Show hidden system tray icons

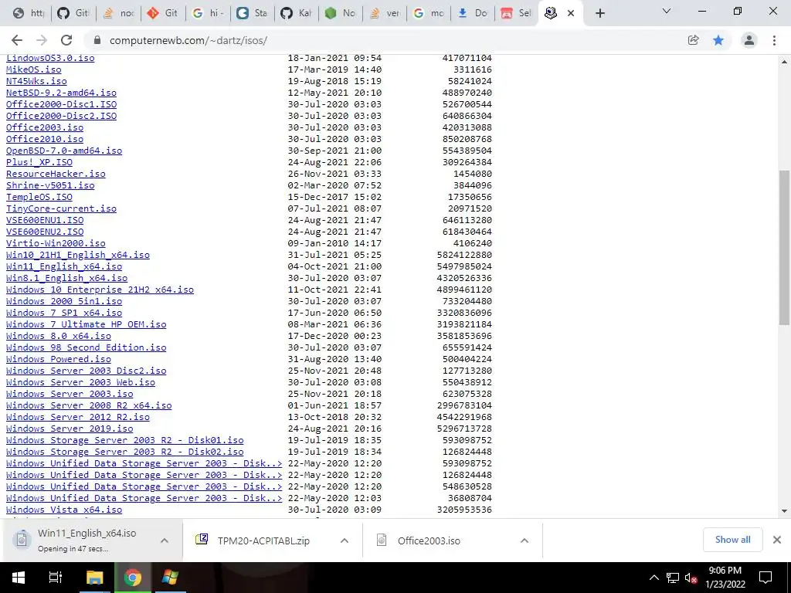pos(654,578)
